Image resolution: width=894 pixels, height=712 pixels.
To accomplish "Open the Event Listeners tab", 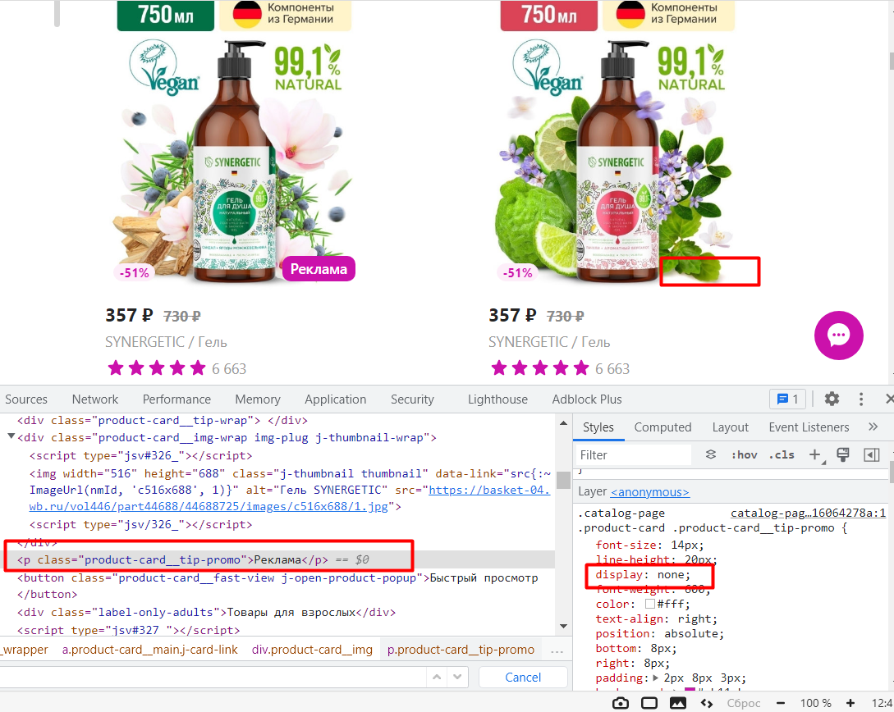I will click(809, 427).
